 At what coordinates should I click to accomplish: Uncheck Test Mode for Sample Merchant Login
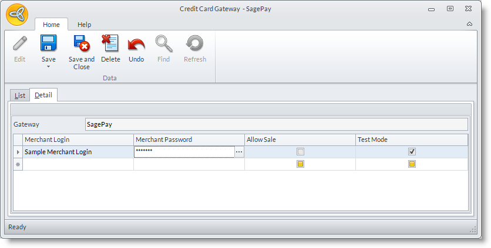pyautogui.click(x=412, y=152)
